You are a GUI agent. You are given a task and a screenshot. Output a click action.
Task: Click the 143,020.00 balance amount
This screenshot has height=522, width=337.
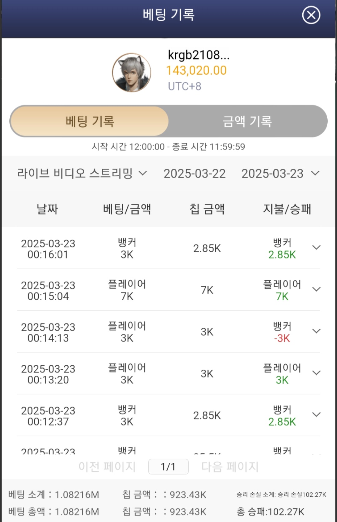click(x=196, y=71)
